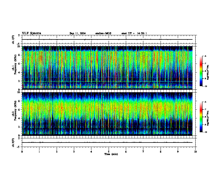Click the ch.2 frequency axis "6" tick label
The image size is (220, 170).
point(19,109)
